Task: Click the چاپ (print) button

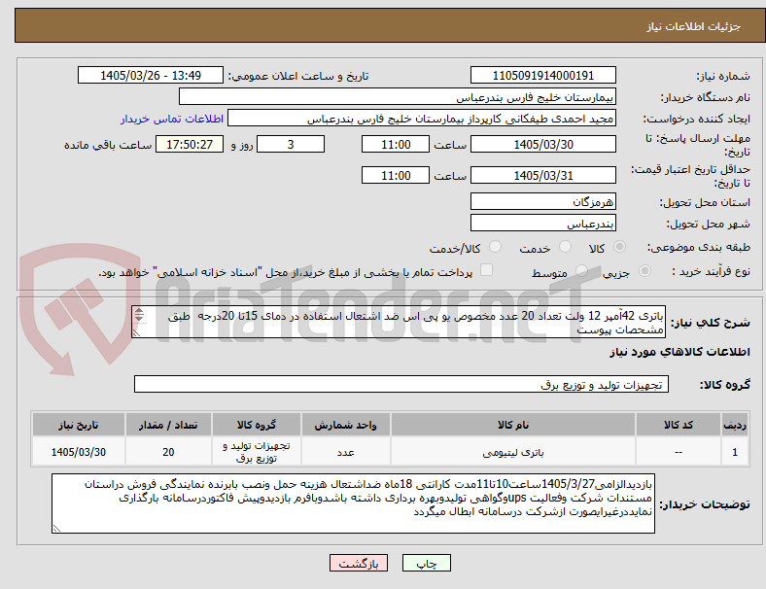Action: pyautogui.click(x=426, y=563)
